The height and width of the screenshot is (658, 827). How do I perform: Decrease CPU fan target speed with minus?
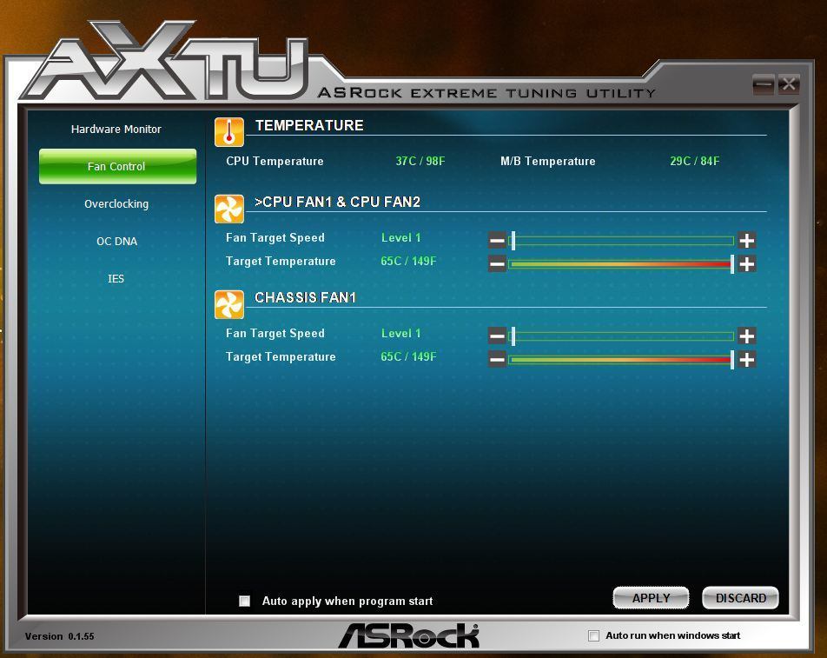click(x=497, y=241)
